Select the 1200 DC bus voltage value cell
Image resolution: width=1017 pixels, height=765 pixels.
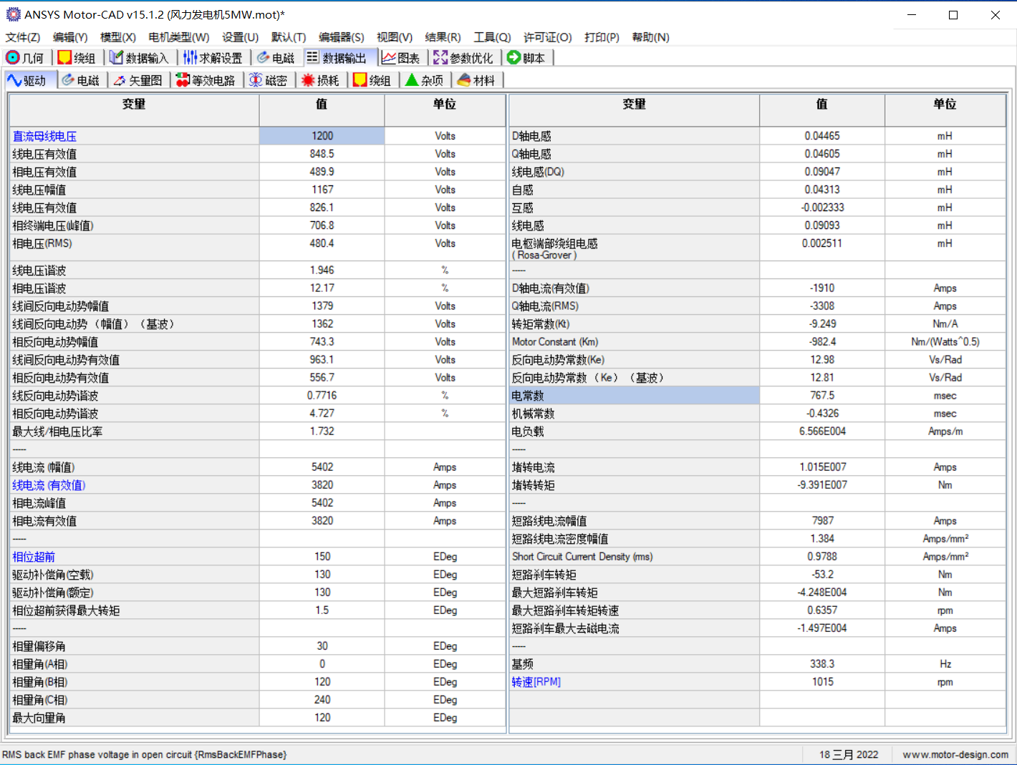point(322,136)
